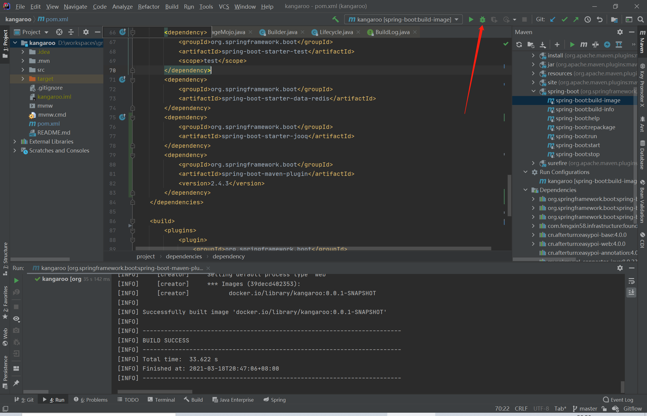
Task: Reload all Maven projects
Action: click(519, 45)
